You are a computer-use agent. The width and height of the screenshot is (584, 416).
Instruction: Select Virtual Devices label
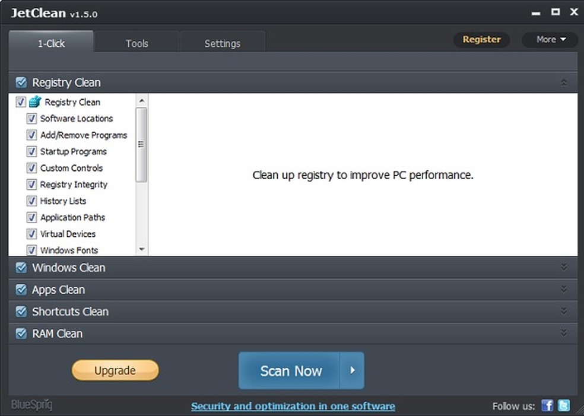pyautogui.click(x=68, y=234)
